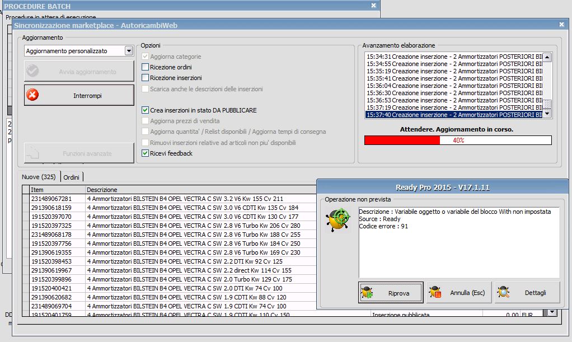Select item 191520397756 in the grid
Viewport: 572px width, 342px height.
(51, 243)
